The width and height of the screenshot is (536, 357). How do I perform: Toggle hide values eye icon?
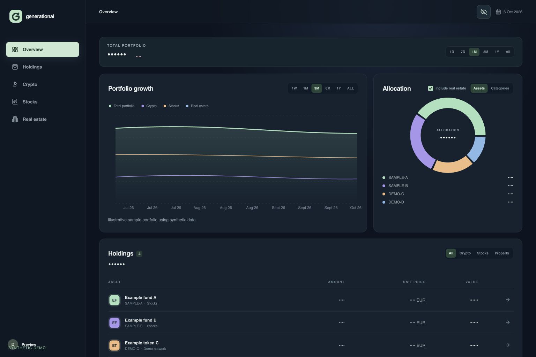point(483,12)
